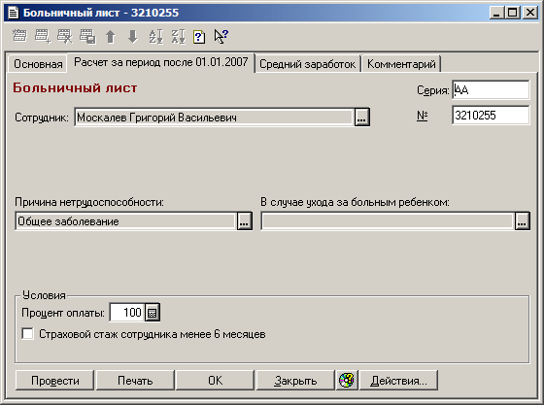
Task: Open calculator for Процент оплаты field
Action: pos(152,313)
